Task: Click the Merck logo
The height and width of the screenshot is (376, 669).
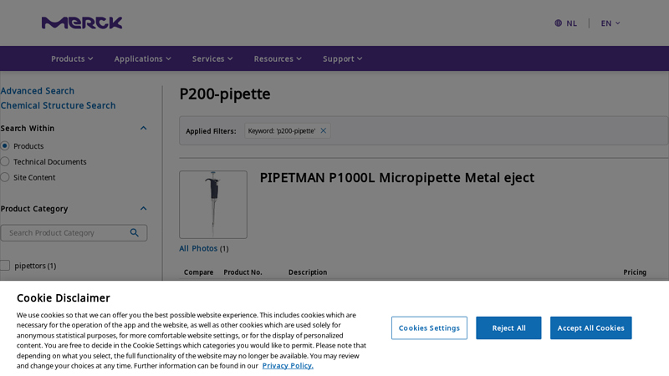Action: pyautogui.click(x=82, y=23)
